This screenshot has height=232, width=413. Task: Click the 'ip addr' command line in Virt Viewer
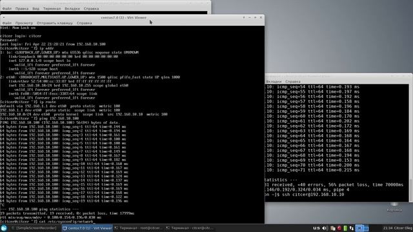(27, 48)
